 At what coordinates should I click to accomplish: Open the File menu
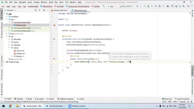coord(6,2)
